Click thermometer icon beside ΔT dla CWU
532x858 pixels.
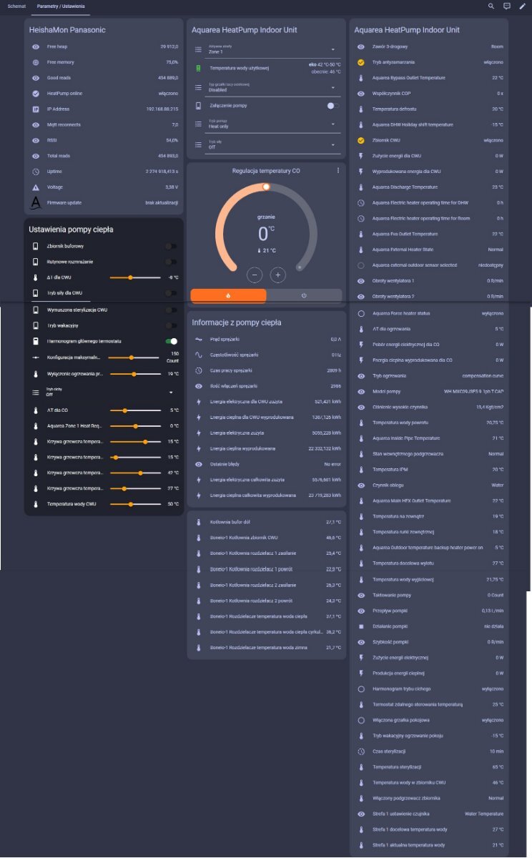pyautogui.click(x=36, y=277)
